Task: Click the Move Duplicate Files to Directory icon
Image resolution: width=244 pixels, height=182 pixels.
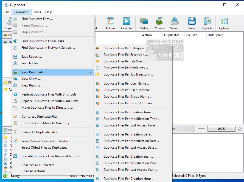Action: pyautogui.click(x=15, y=108)
